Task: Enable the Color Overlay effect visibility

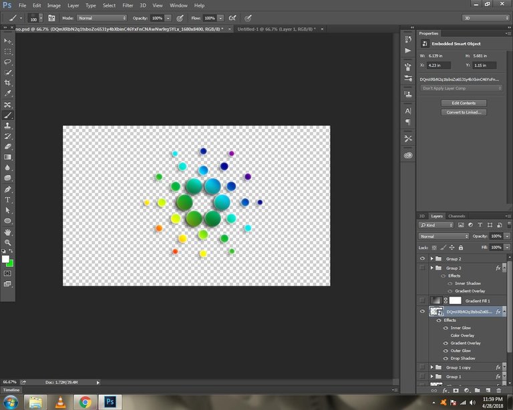Action: coord(446,335)
